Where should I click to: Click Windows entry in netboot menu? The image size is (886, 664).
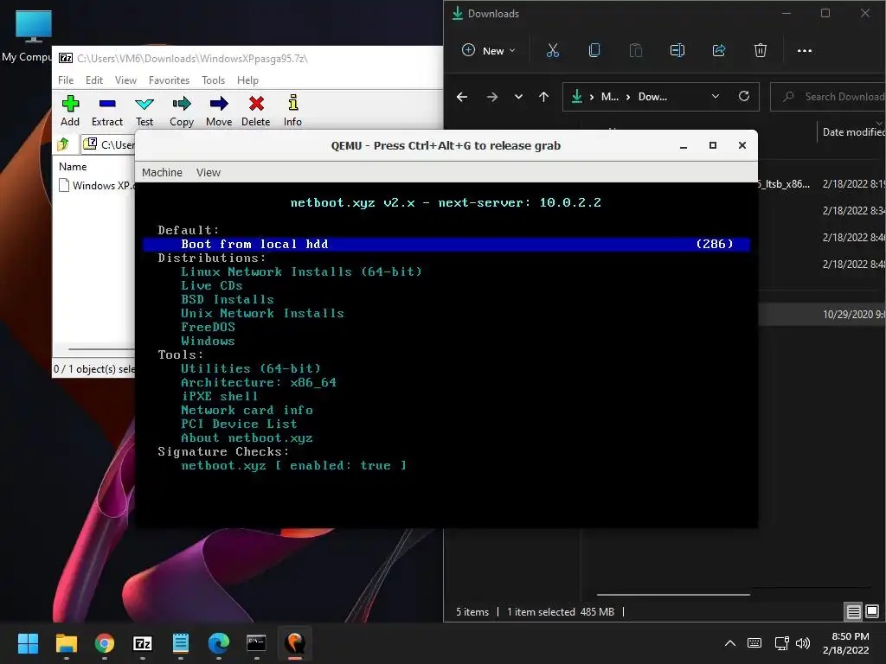coord(208,341)
